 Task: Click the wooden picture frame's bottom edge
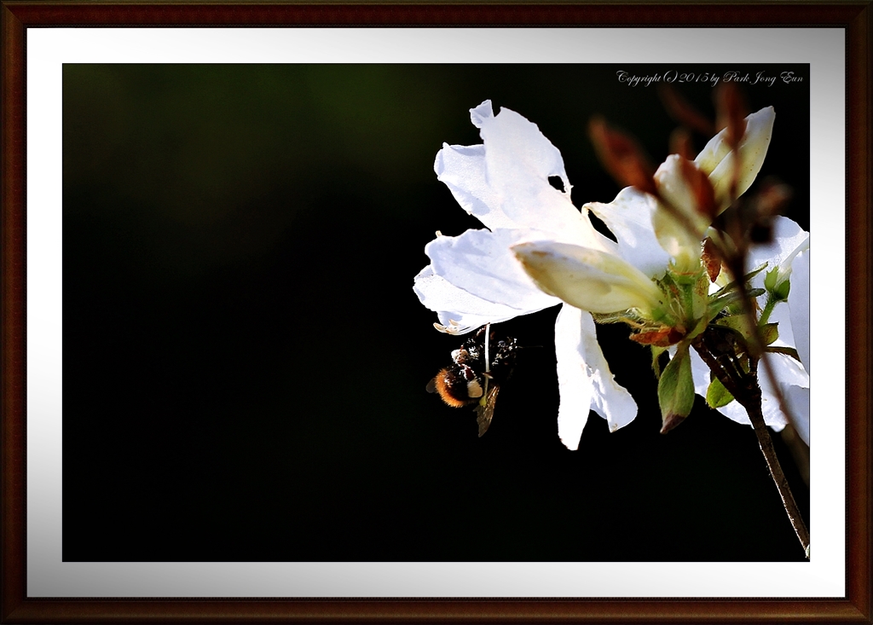pyautogui.click(x=436, y=611)
